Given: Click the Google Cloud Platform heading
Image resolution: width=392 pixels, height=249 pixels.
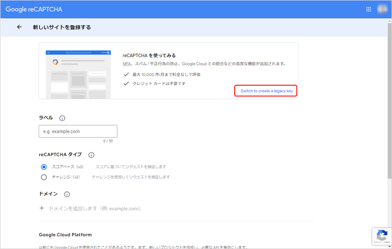Looking at the screenshot, I should click(65, 235).
